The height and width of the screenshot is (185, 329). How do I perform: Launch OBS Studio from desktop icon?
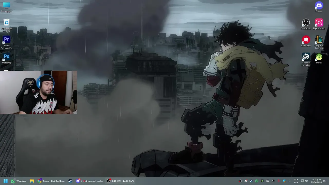coord(306,24)
